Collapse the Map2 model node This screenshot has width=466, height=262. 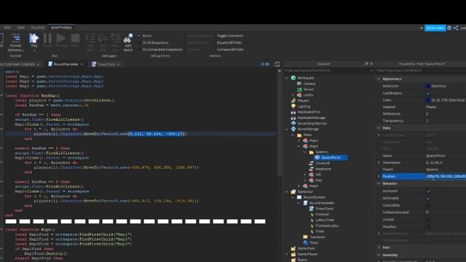pyautogui.click(x=299, y=146)
